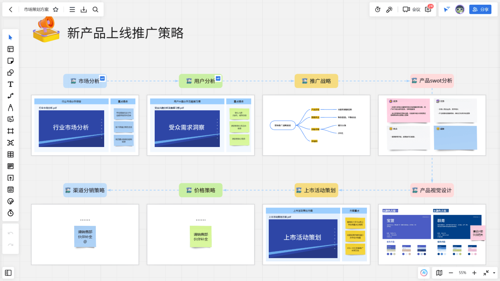
Task: Select the 产品swot分析 label node
Action: (x=432, y=81)
